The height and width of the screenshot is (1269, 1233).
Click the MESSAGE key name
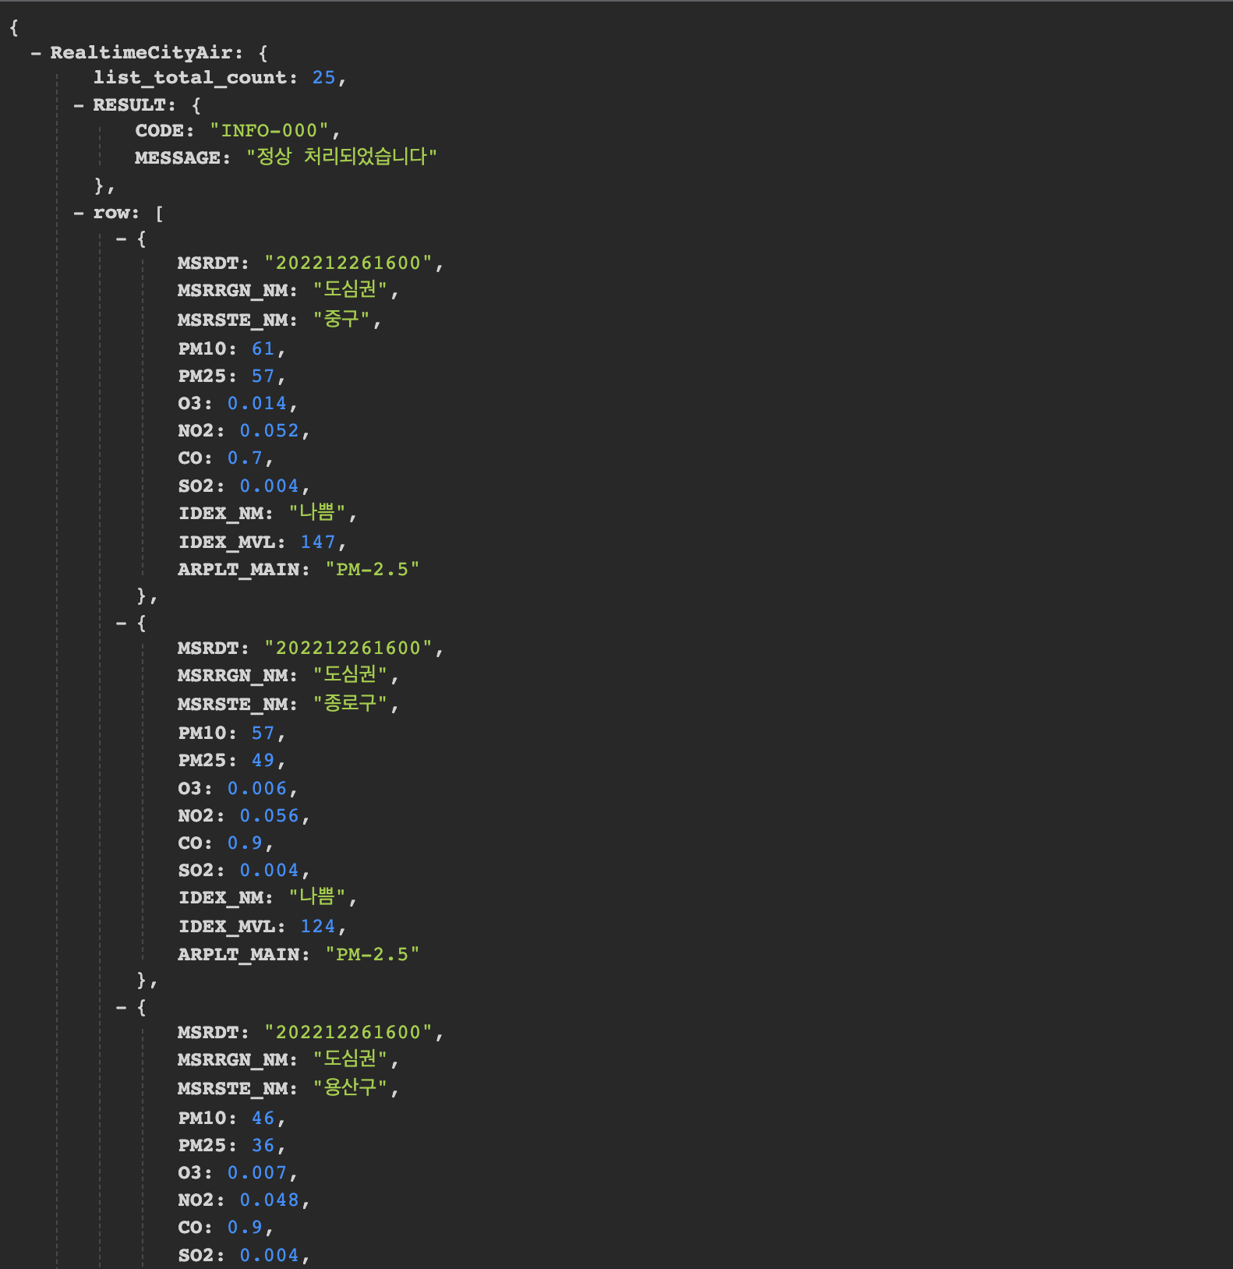(178, 157)
